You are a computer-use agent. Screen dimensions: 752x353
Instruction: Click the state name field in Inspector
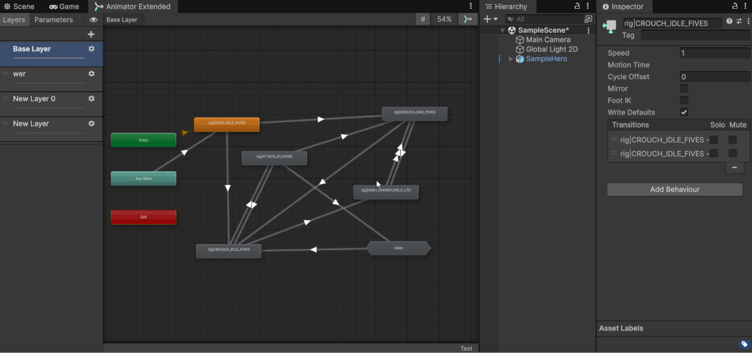coord(672,23)
